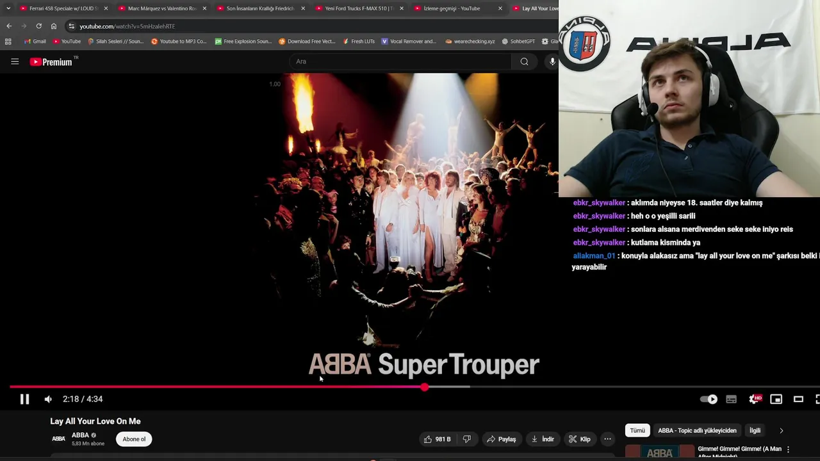Open the ABBA channel avatar
The image size is (820, 461).
[58, 439]
